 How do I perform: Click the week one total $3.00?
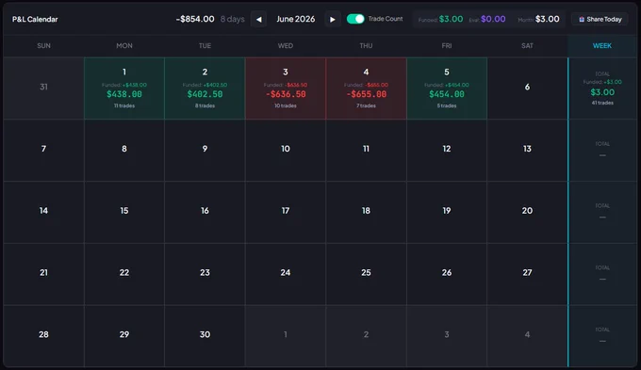pos(602,92)
